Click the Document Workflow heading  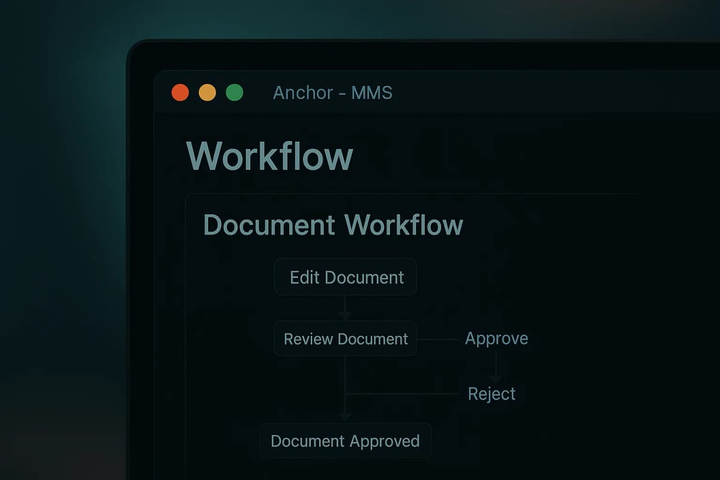tap(334, 225)
